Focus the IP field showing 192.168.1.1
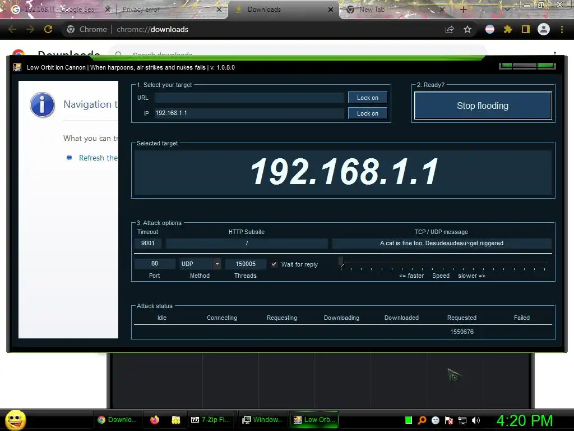Image resolution: width=574 pixels, height=431 pixels. coord(249,113)
